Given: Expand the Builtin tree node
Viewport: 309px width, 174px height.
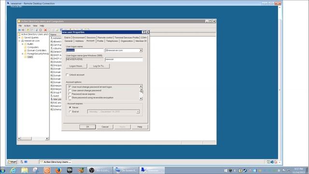Looking at the screenshot, I should click(x=23, y=44).
